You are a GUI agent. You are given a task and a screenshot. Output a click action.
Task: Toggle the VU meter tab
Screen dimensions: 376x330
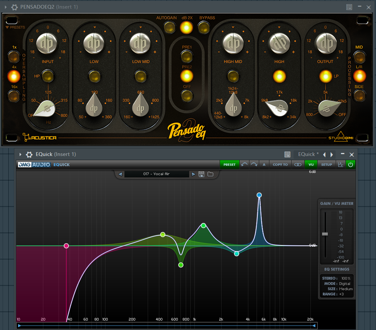311,165
